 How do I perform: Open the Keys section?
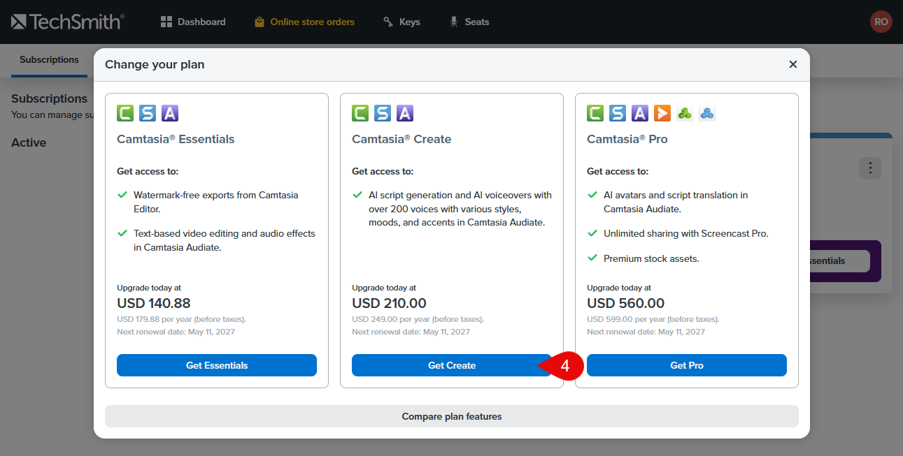click(401, 22)
